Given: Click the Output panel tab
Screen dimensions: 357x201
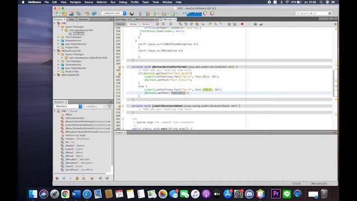Looking at the screenshot, I should click(120, 132).
